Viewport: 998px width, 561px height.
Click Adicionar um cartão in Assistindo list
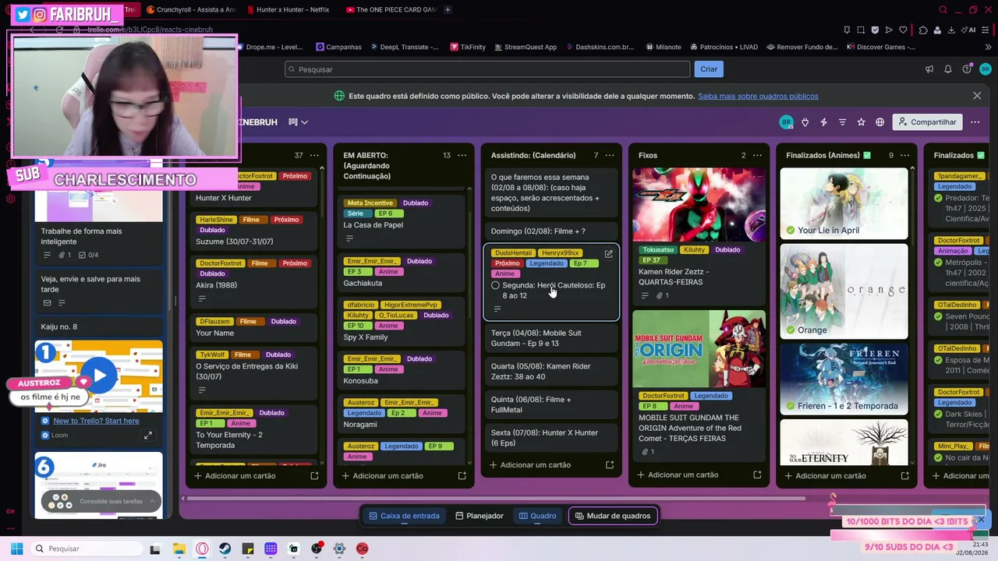tap(536, 465)
